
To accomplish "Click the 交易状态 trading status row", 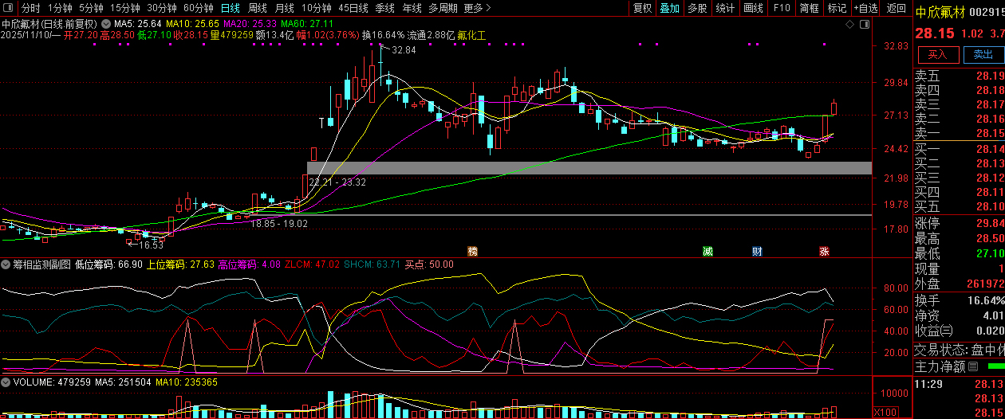I will tap(959, 348).
